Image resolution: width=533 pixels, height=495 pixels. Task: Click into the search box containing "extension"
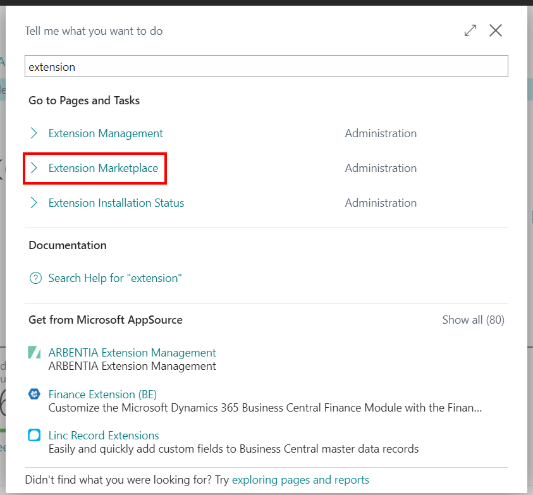266,66
